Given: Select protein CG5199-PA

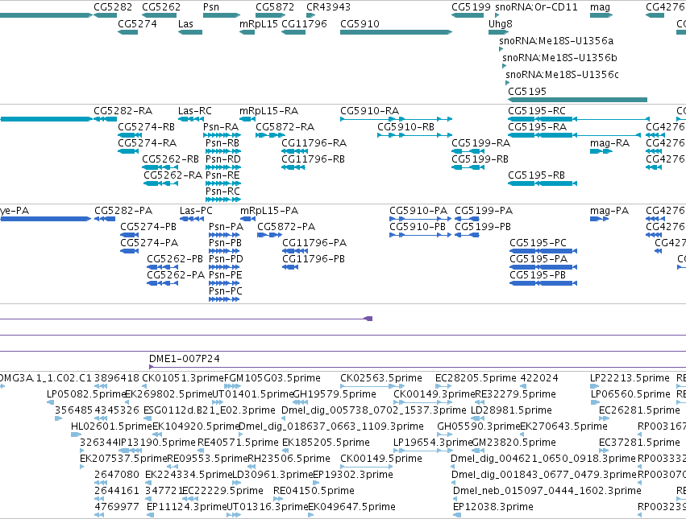Looking at the screenshot, I should point(467,218).
